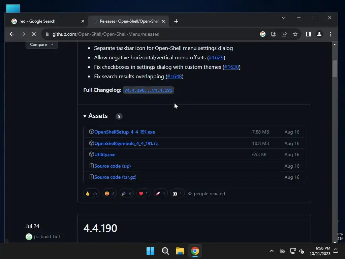This screenshot has height=259, width=345.
Task: Toggle Chrome side panel
Action: click(309, 34)
